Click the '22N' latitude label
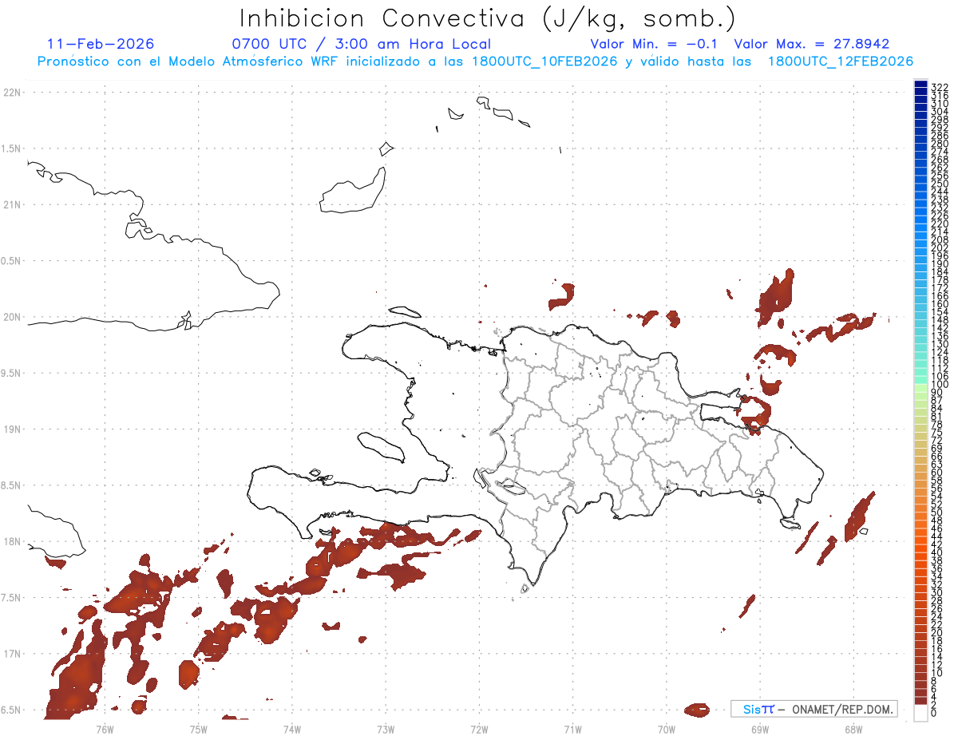This screenshot has height=740, width=958. pyautogui.click(x=13, y=93)
